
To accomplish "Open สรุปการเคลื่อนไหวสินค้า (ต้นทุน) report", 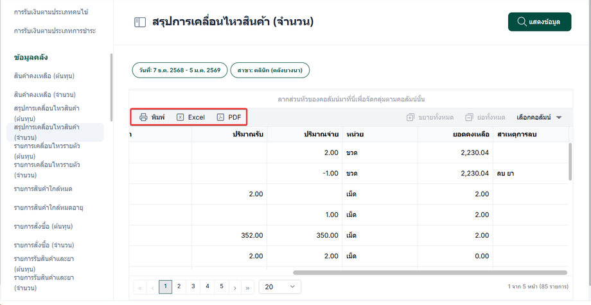I will click(x=47, y=113).
